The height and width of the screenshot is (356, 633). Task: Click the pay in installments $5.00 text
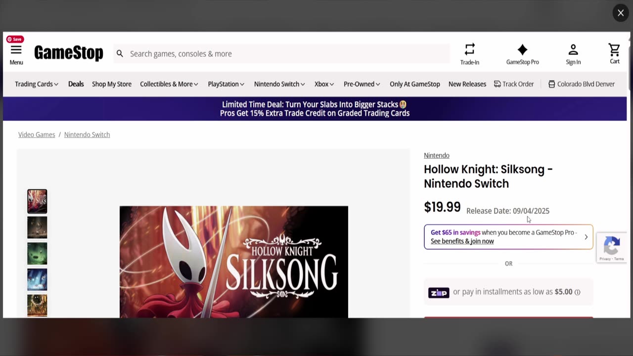[513, 292]
